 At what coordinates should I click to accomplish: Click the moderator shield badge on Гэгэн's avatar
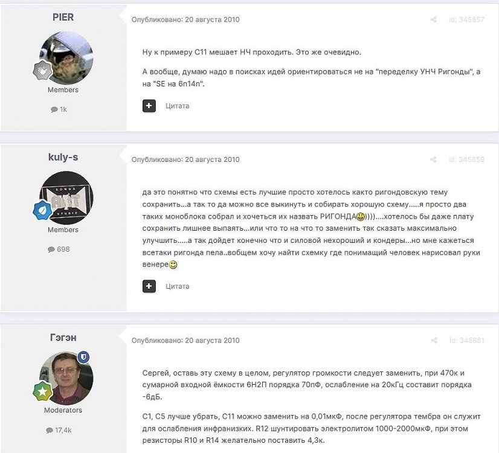83,357
